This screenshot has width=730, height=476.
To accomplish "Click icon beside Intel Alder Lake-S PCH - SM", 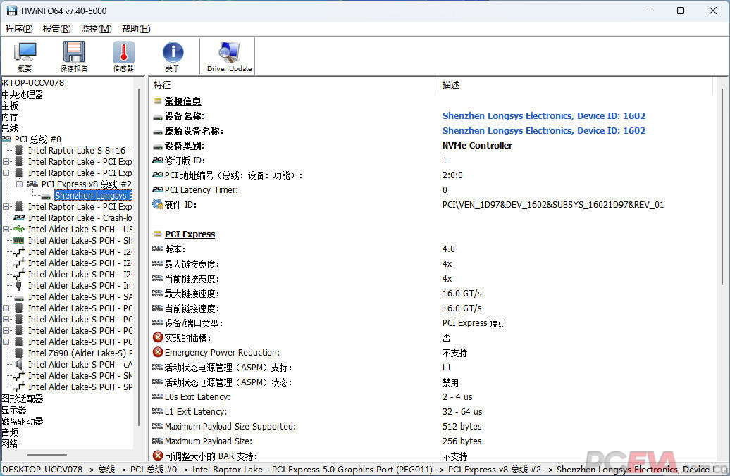I will [19, 375].
